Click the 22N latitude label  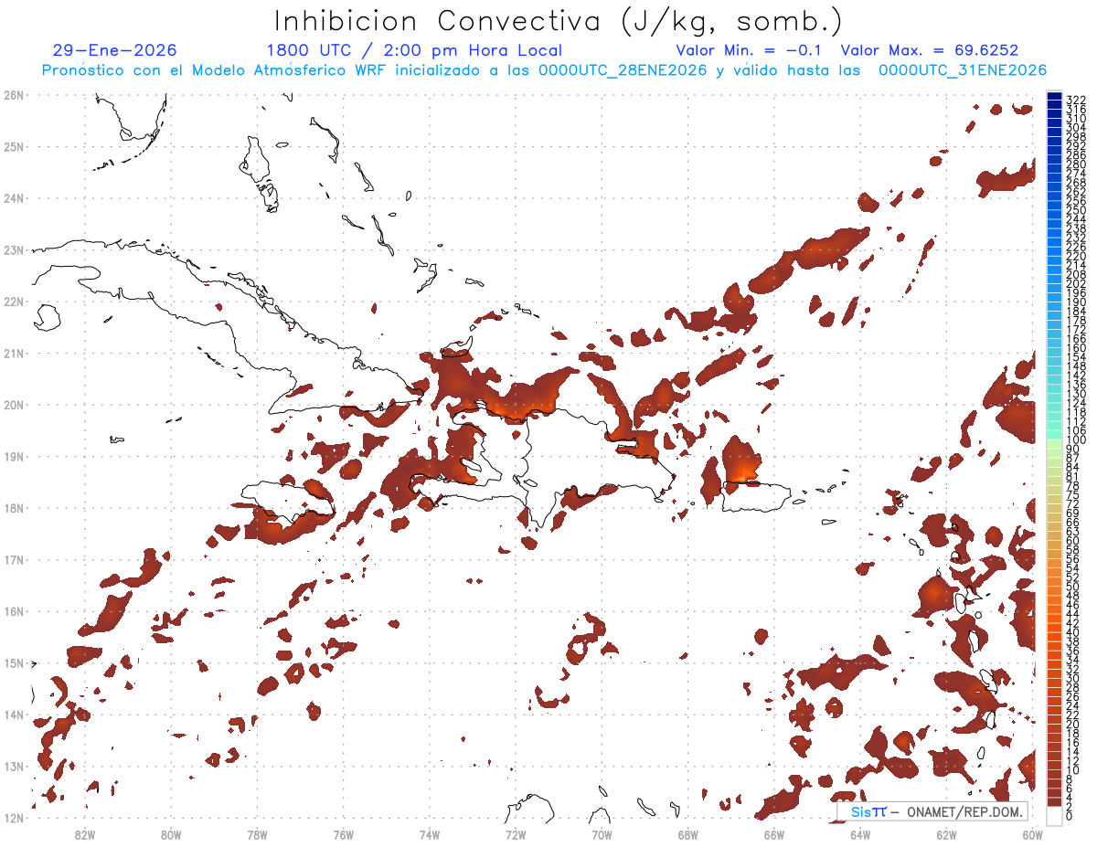[x=14, y=302]
